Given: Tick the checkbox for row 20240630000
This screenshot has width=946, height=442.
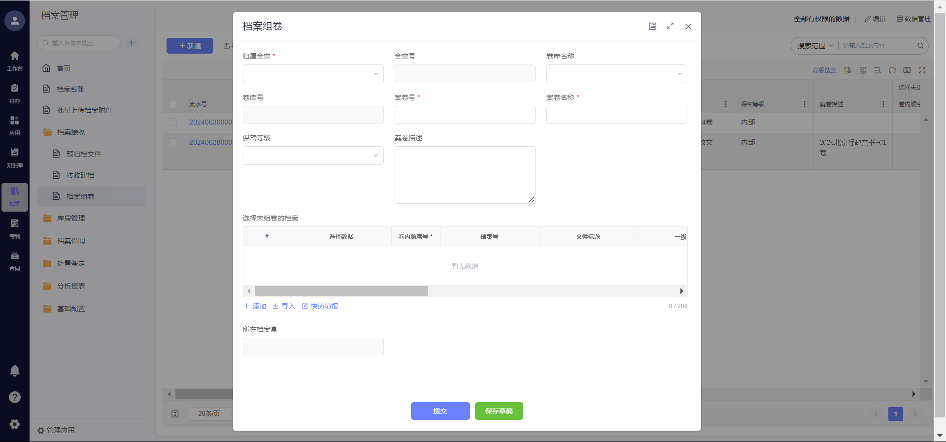Looking at the screenshot, I should (x=173, y=122).
